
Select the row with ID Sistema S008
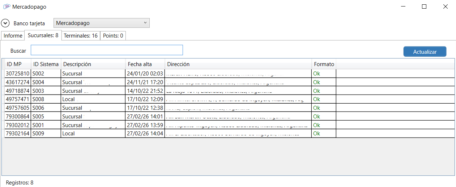click(38, 99)
